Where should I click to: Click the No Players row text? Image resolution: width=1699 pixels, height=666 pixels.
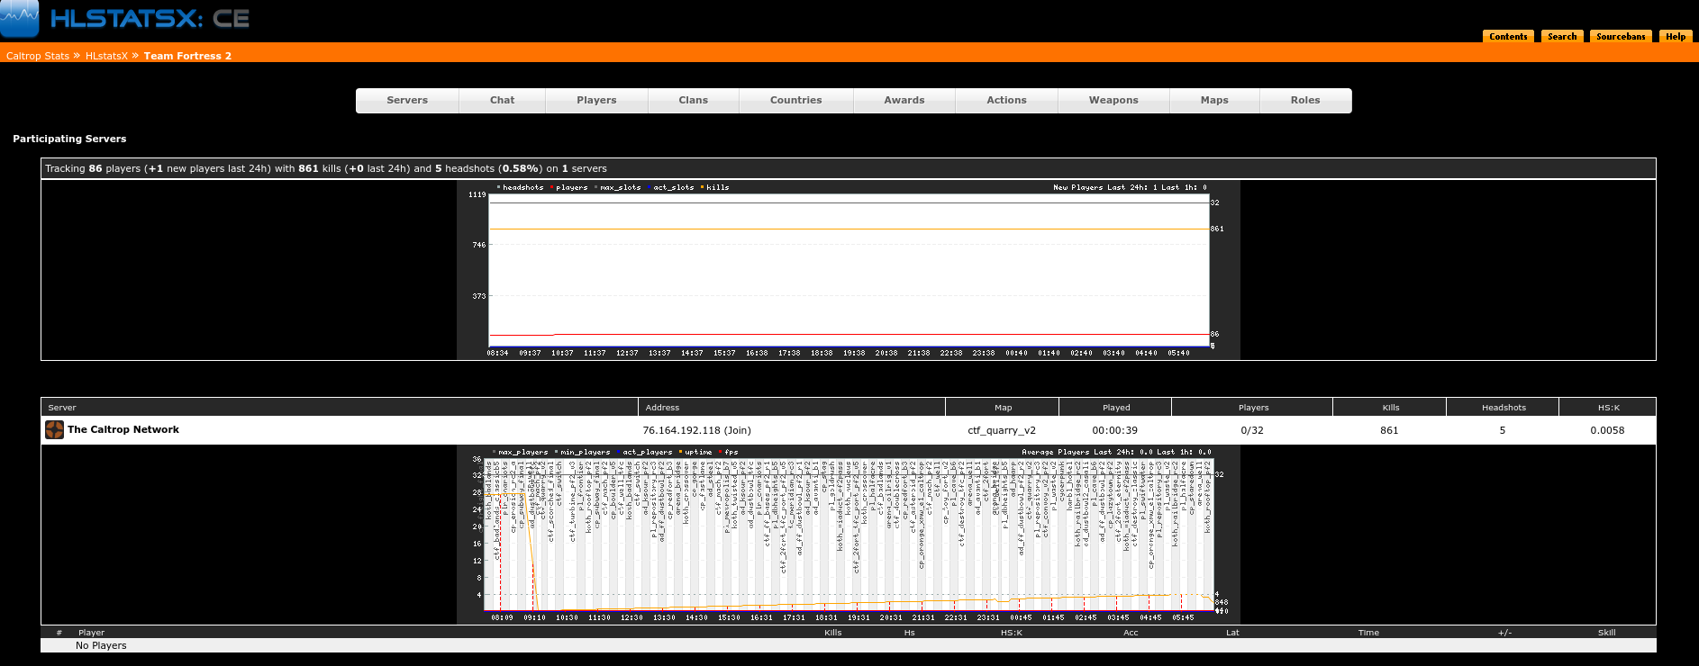coord(101,645)
